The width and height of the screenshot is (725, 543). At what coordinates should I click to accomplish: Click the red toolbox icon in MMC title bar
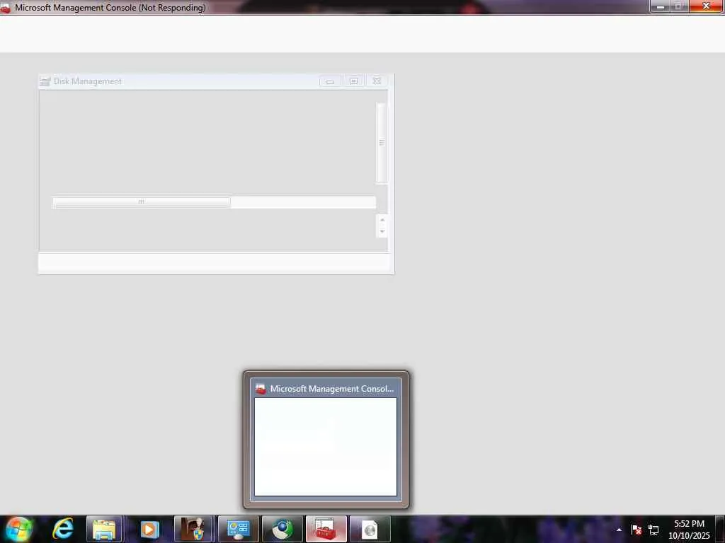[6, 7]
